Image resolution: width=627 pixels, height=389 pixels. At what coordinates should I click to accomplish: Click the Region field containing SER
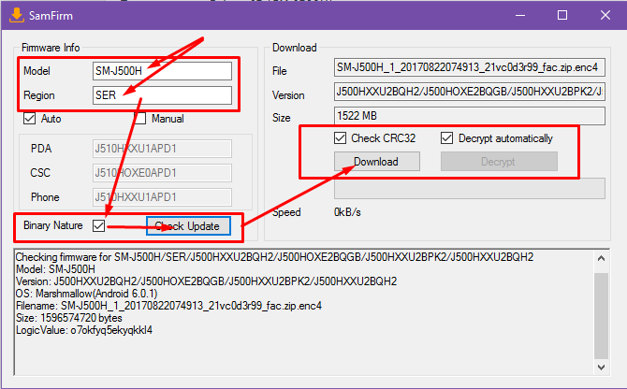pos(161,94)
